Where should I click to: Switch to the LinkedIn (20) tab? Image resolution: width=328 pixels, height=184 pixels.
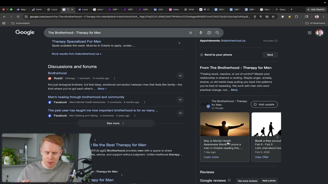(x=159, y=9)
